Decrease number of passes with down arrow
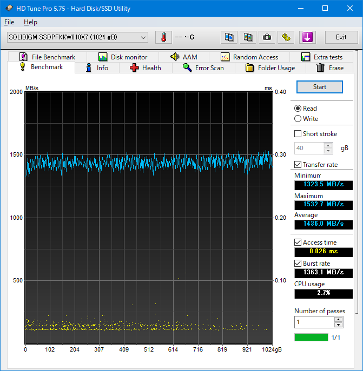 point(338,325)
